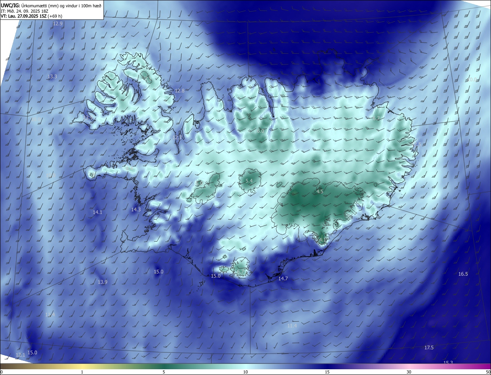Select the 4.5 value on the large glacier
The image size is (491, 375).
tap(320, 192)
